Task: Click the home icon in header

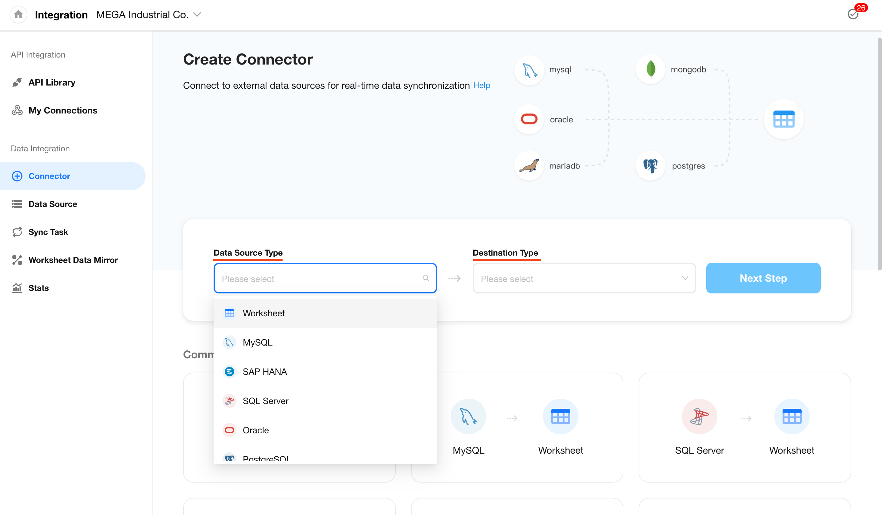Action: (18, 15)
